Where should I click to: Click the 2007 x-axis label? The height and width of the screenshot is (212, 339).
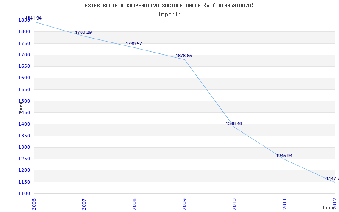point(84,204)
